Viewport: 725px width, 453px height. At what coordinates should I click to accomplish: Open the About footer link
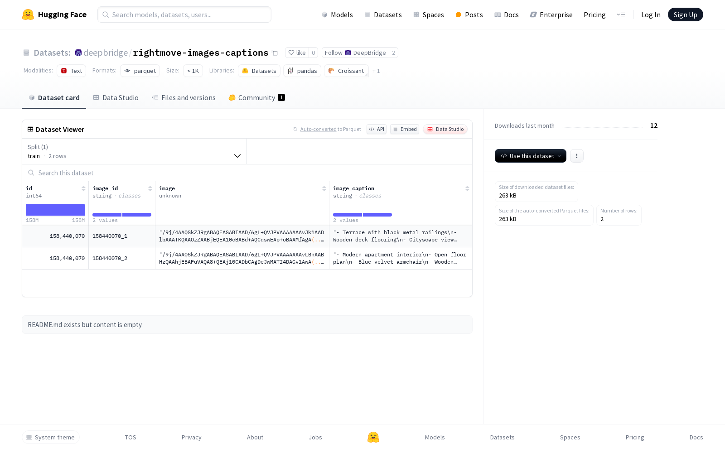(x=255, y=437)
